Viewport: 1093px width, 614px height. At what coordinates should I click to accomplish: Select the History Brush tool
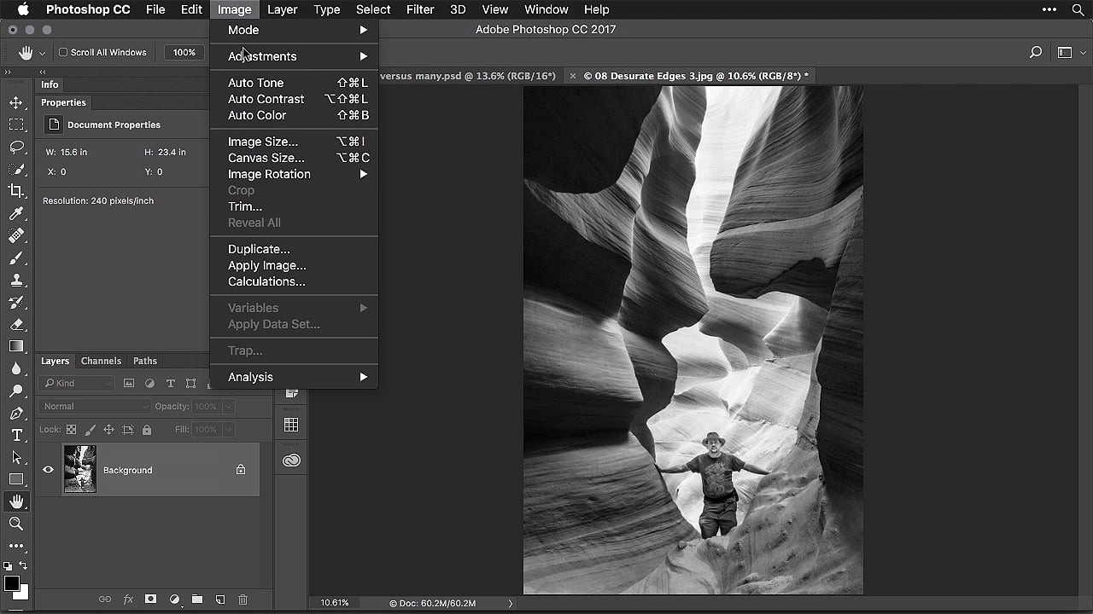16,302
